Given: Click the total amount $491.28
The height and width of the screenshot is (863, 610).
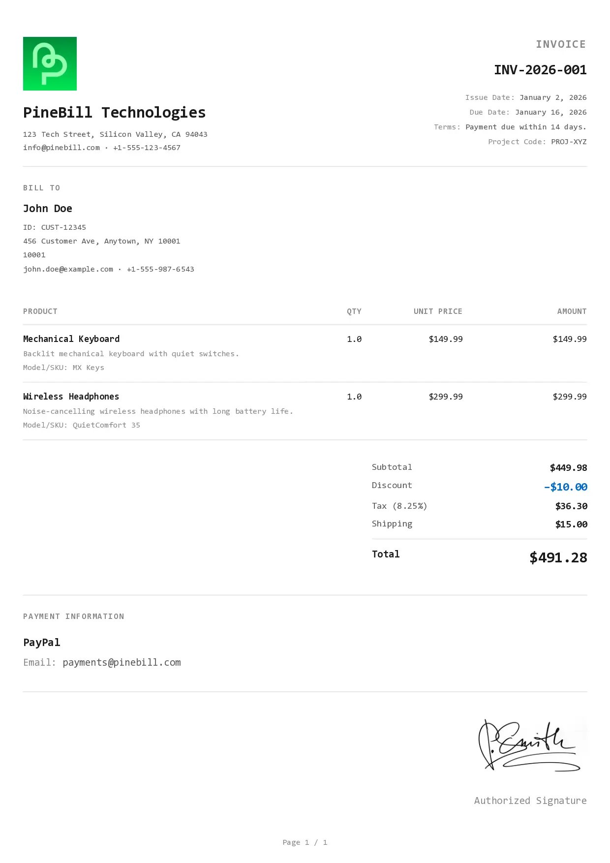Looking at the screenshot, I should point(558,557).
